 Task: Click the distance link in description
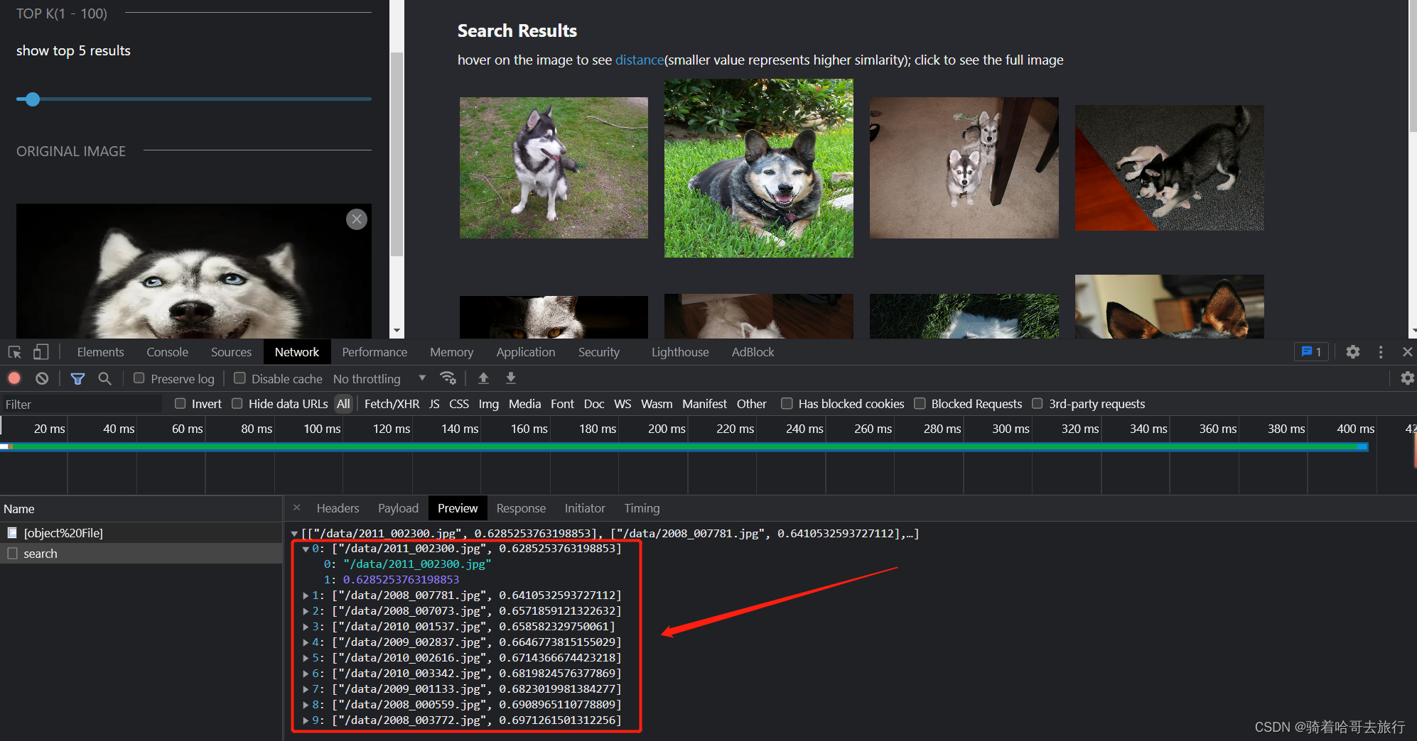click(x=639, y=60)
